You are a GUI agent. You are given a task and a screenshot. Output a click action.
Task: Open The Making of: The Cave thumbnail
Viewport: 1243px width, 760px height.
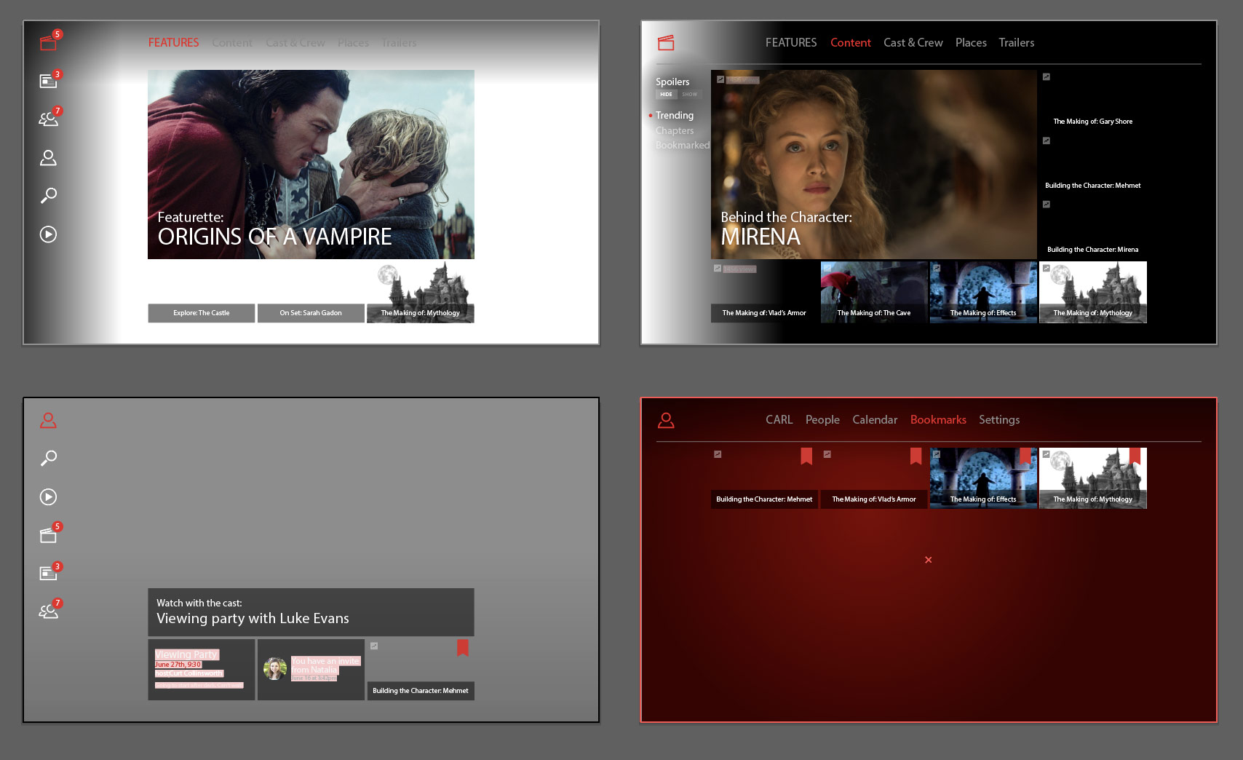point(874,292)
